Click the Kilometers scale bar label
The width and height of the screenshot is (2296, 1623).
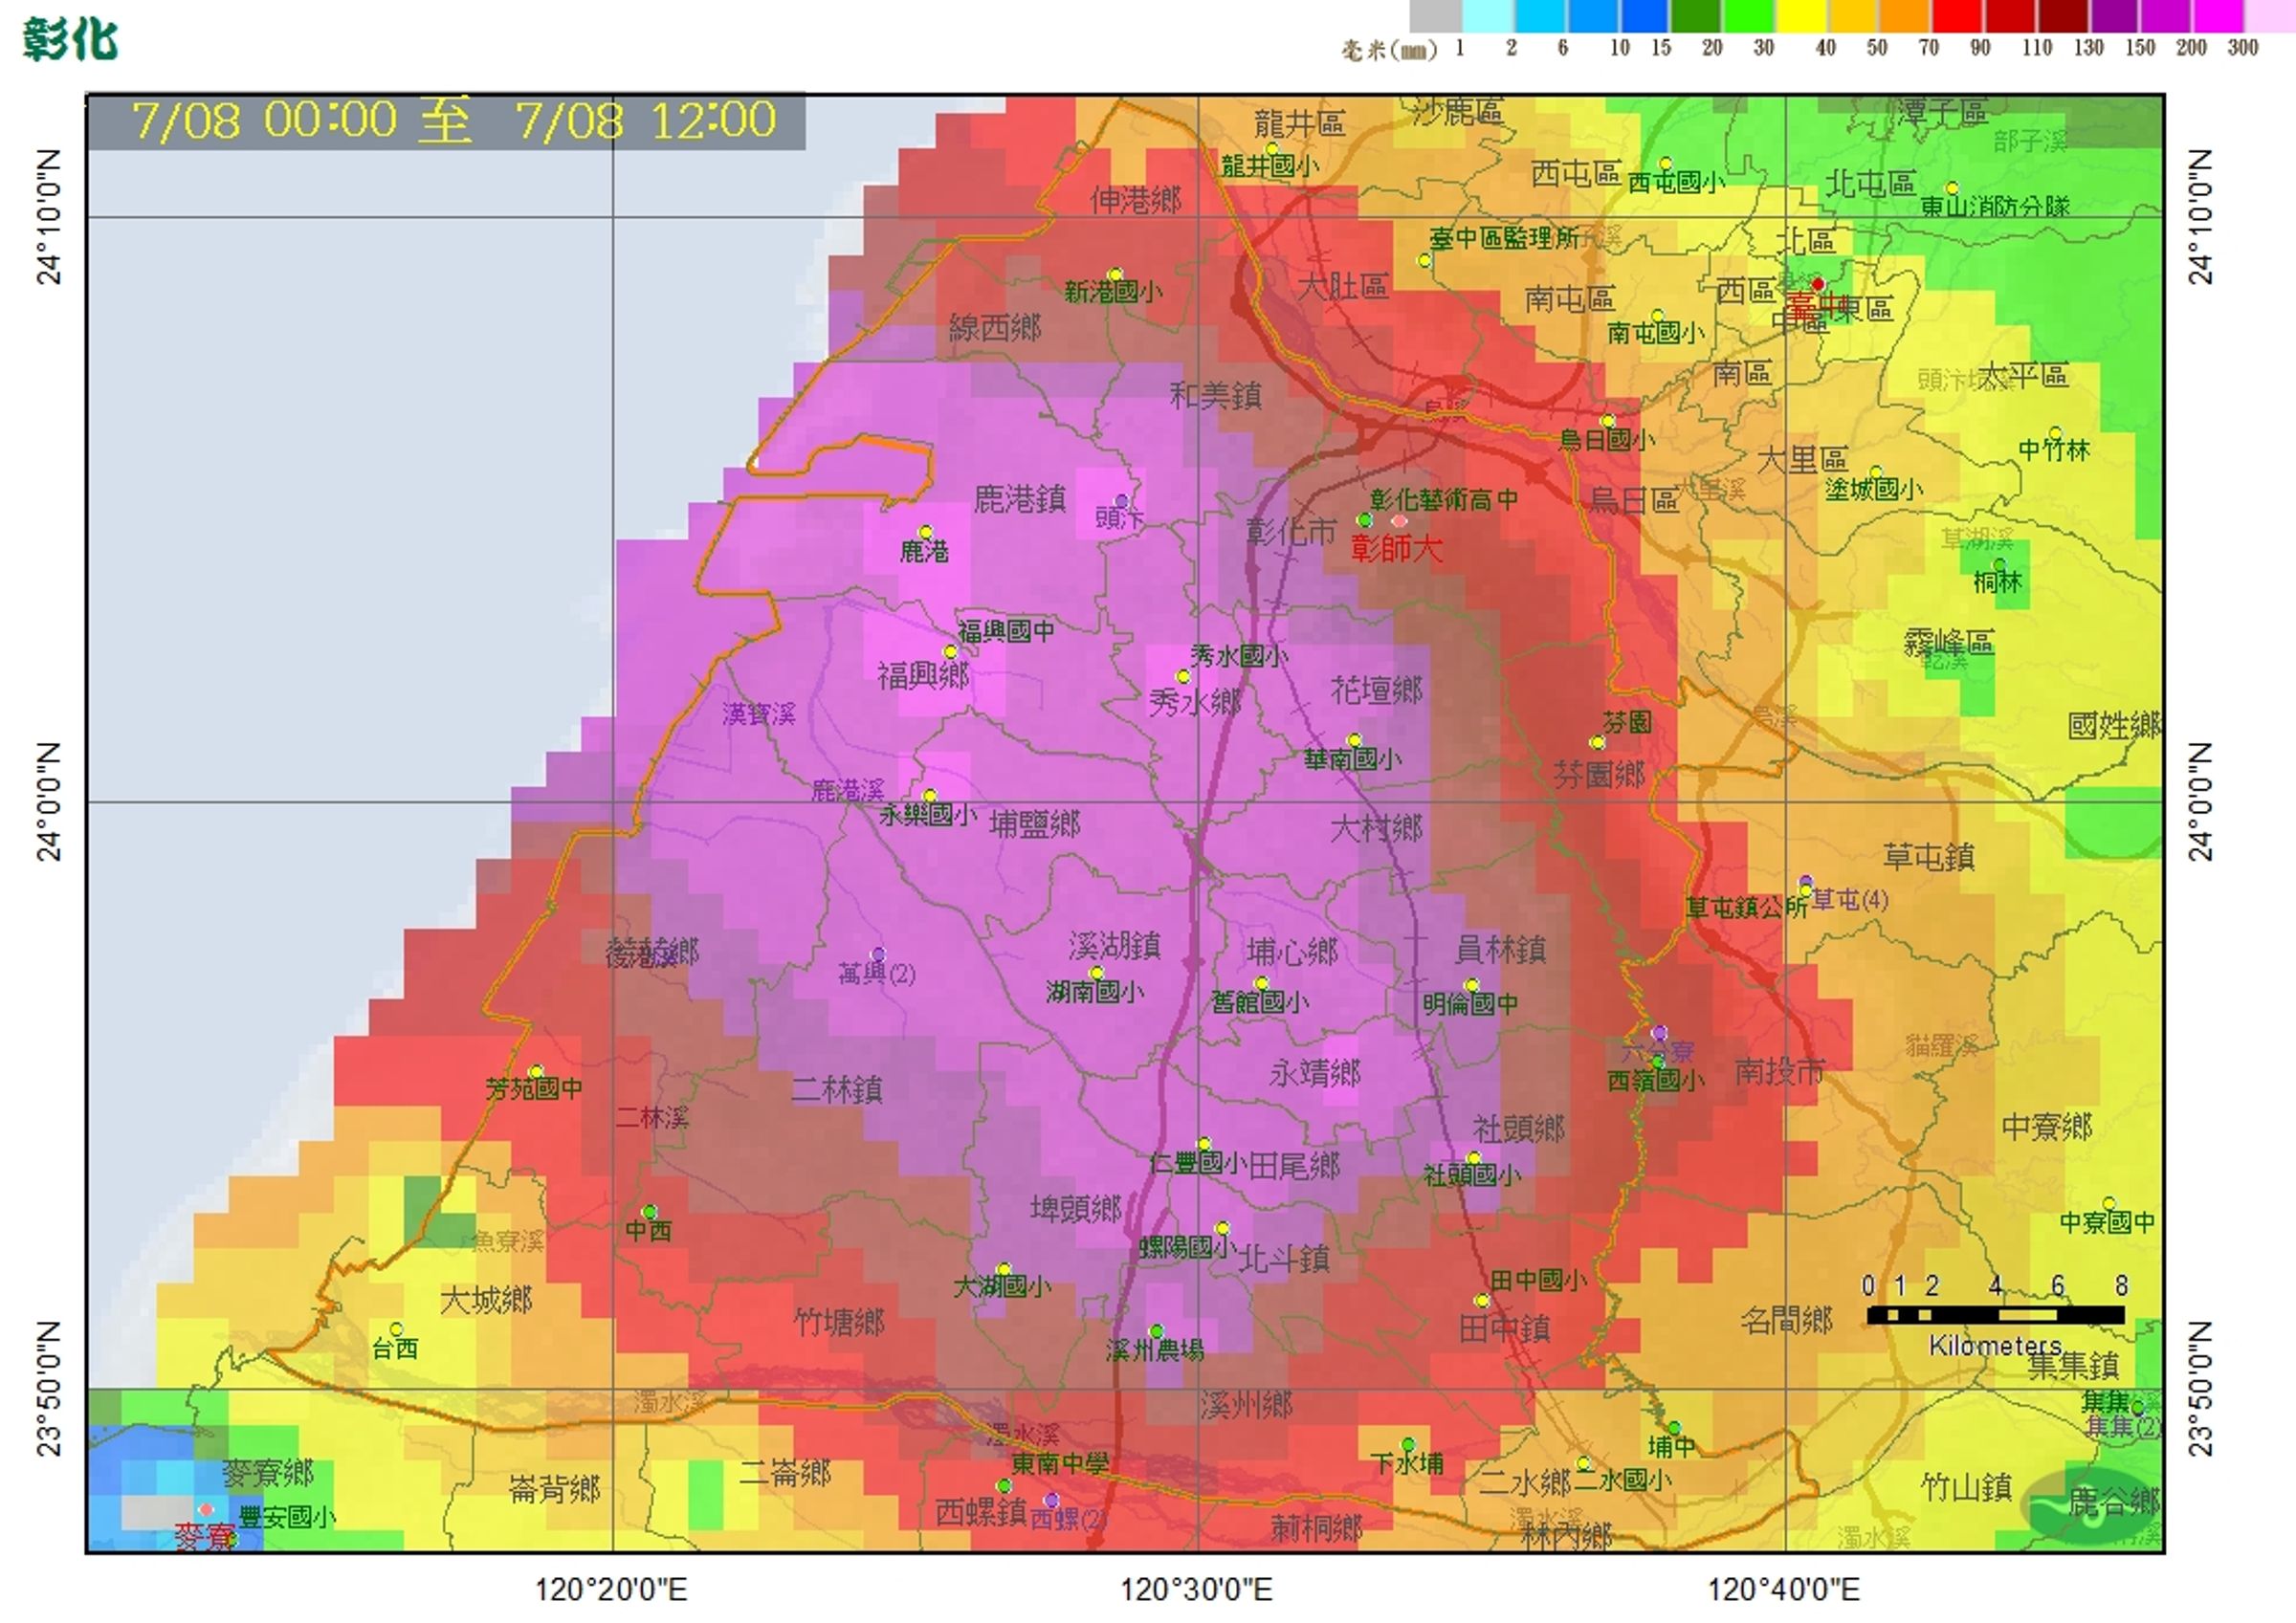point(1995,1345)
